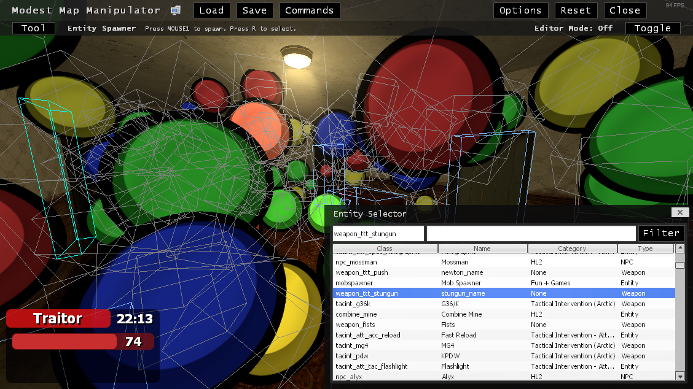Click the Mob Spawner name cell
Screen dimensions: 693x389
coord(461,283)
